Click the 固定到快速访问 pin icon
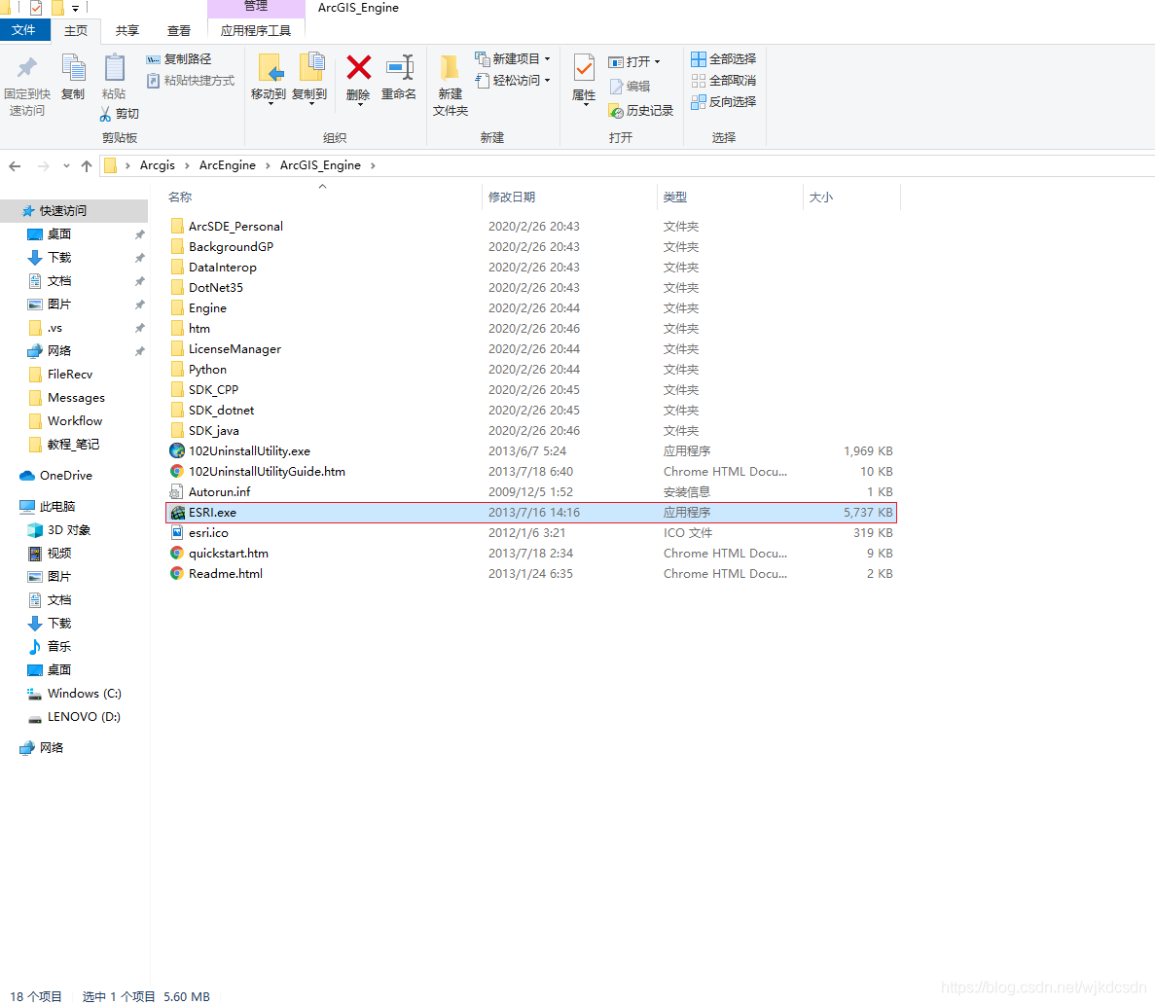 pos(27,68)
